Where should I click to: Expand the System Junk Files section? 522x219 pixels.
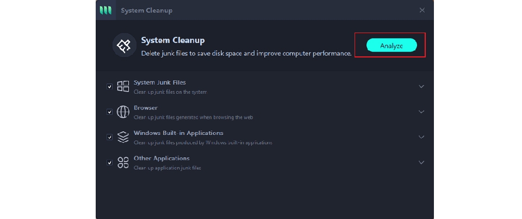click(x=421, y=86)
